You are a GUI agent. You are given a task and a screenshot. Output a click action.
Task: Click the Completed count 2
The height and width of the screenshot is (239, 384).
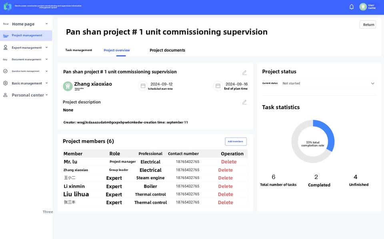click(316, 177)
